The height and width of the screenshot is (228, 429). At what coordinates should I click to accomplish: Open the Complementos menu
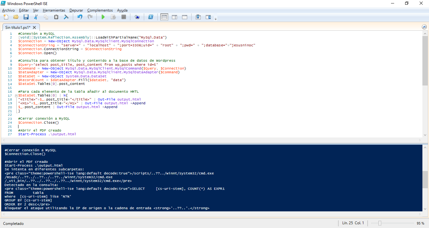pyautogui.click(x=100, y=10)
